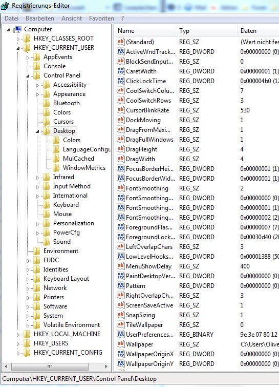The image size is (279, 387).
Task: Select the WindowMetrics folder icon
Action: click(x=56, y=168)
